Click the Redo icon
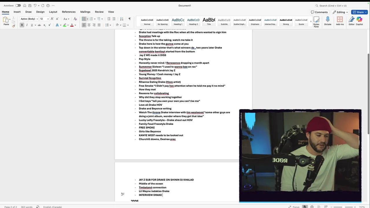The image size is (370, 208). [43, 5]
